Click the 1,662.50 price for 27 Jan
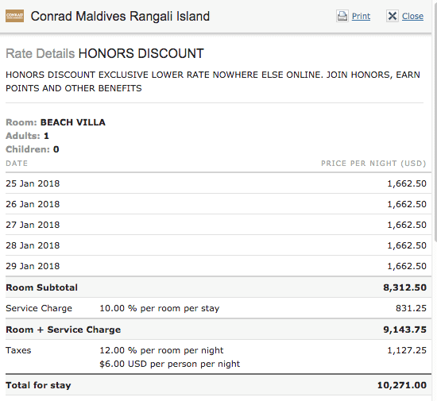This screenshot has width=437, height=401. click(407, 225)
